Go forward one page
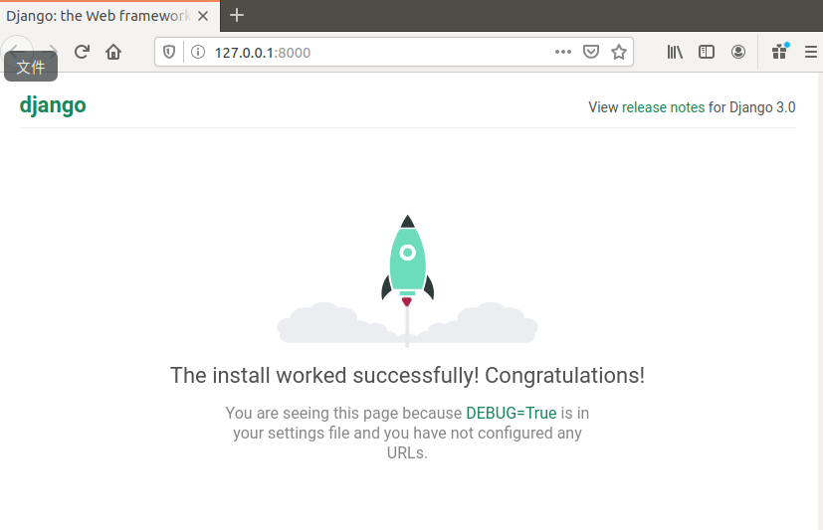The width and height of the screenshot is (823, 530). (52, 52)
